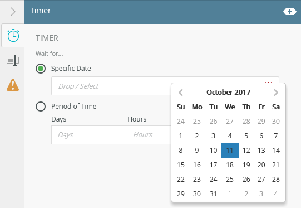
Task: Expand the sidebar with chevron arrow
Action: tap(13, 12)
